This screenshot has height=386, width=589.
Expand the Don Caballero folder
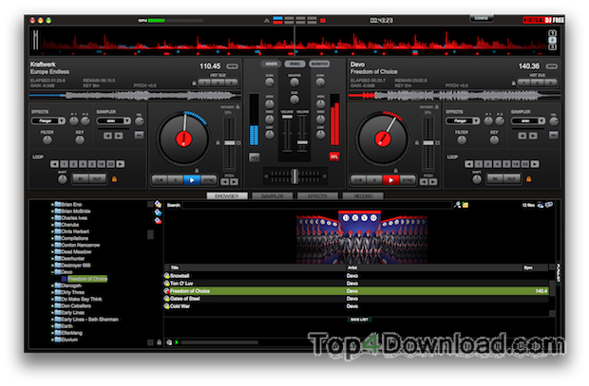52,305
